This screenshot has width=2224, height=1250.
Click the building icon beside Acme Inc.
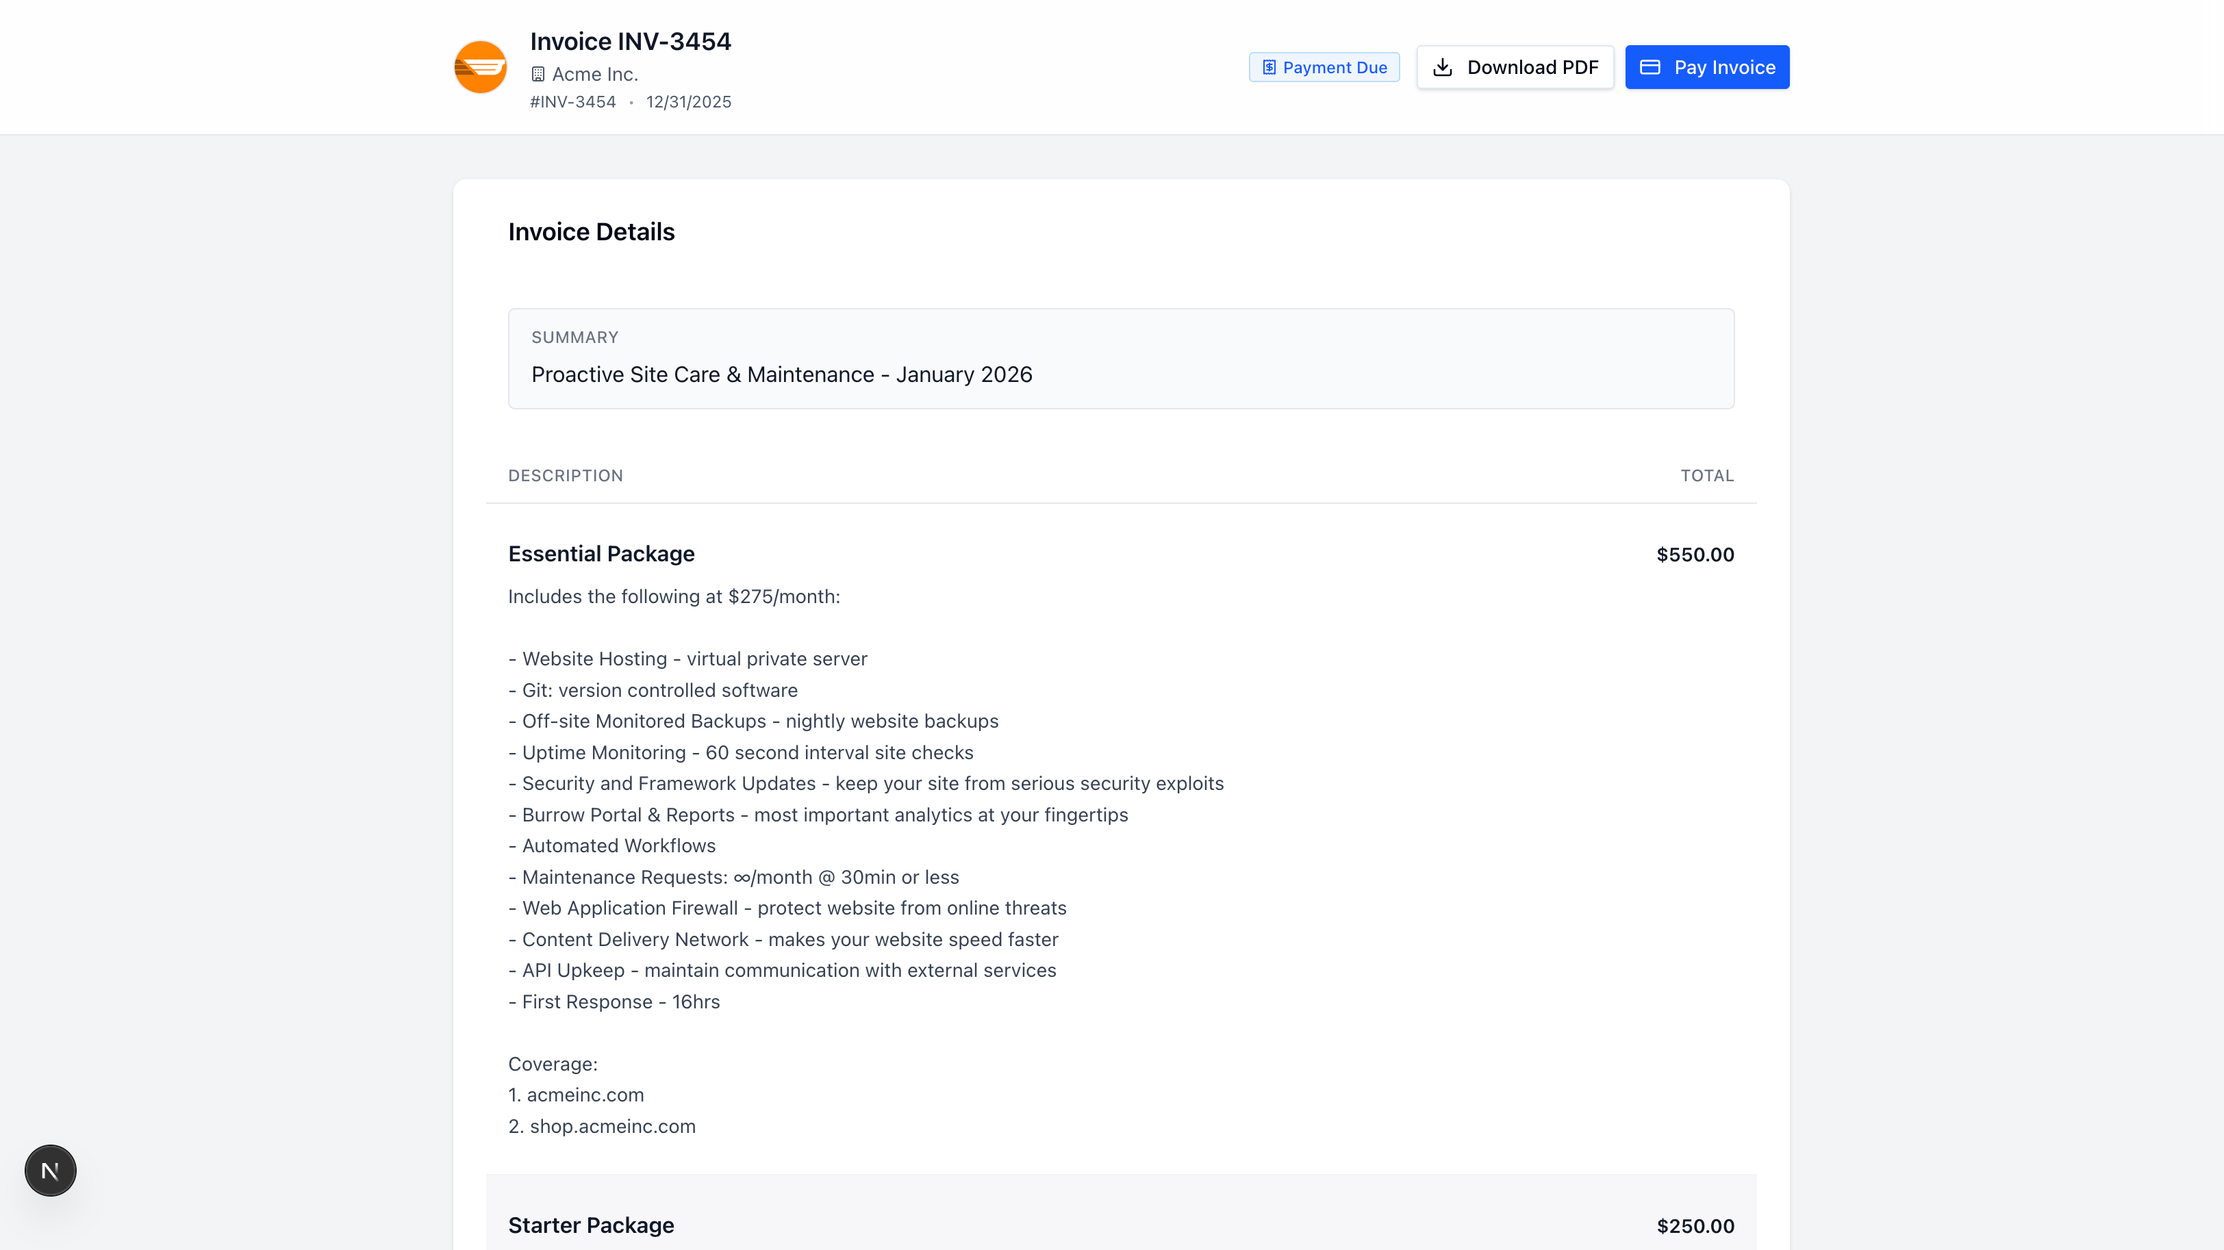click(x=538, y=74)
